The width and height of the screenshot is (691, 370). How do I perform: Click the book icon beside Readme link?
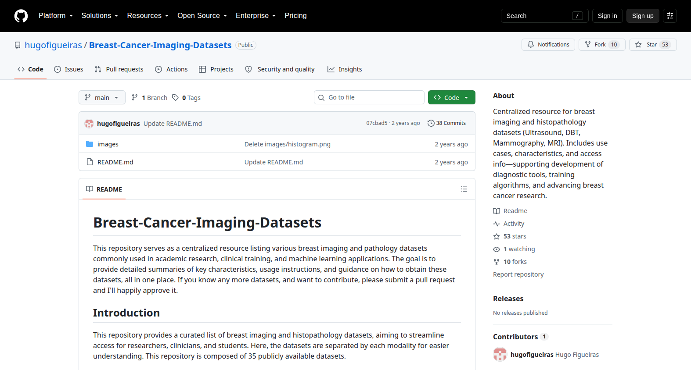[x=497, y=211]
